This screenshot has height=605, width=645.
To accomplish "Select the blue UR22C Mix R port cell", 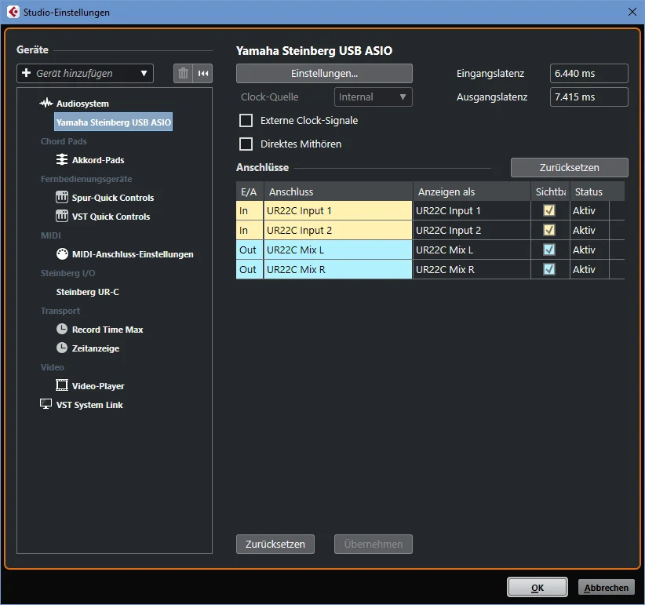I will [x=337, y=269].
